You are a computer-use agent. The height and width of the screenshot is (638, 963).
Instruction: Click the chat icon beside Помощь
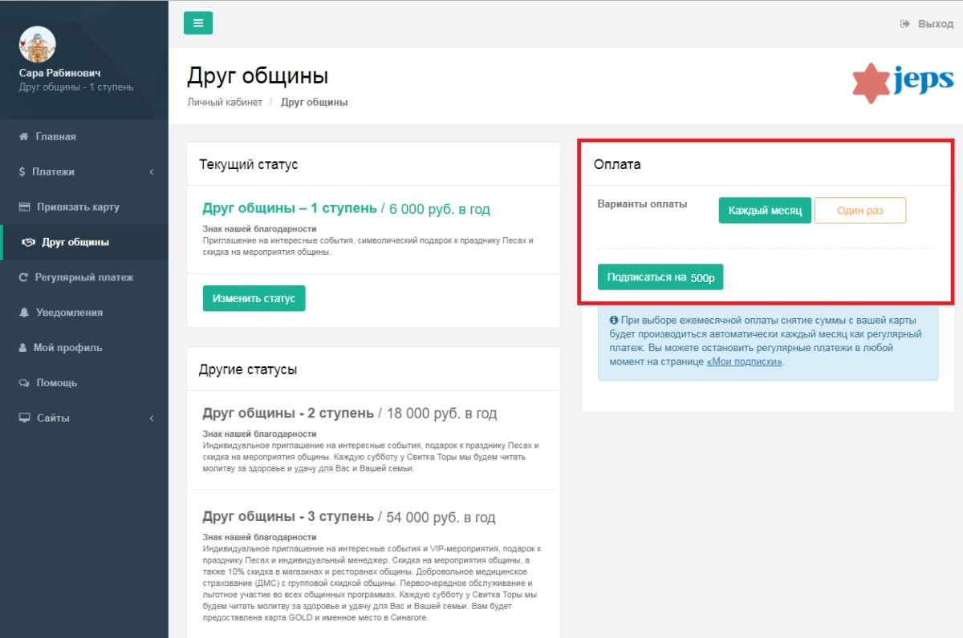tap(24, 383)
